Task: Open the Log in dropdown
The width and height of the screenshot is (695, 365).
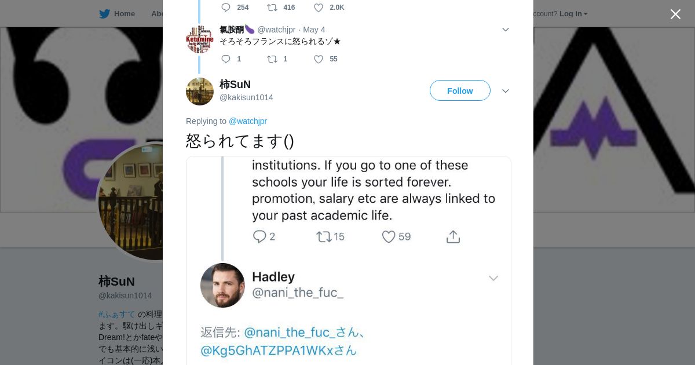Action: click(x=573, y=14)
